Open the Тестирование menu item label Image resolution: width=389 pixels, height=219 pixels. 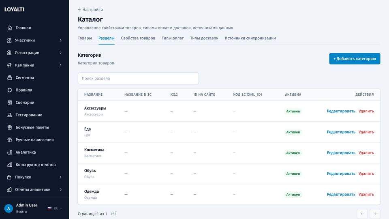pyautogui.click(x=29, y=115)
